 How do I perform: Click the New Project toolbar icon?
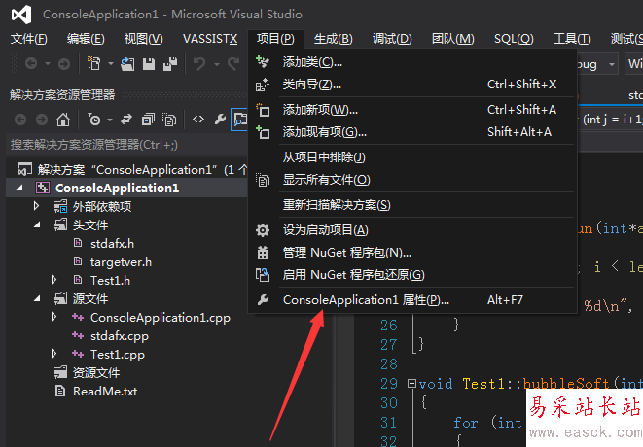(93, 63)
